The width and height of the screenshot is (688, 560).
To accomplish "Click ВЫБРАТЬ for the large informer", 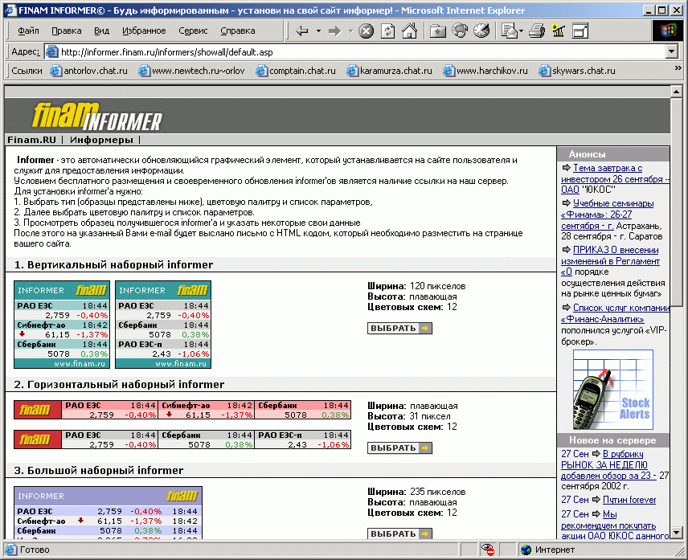I will point(399,533).
